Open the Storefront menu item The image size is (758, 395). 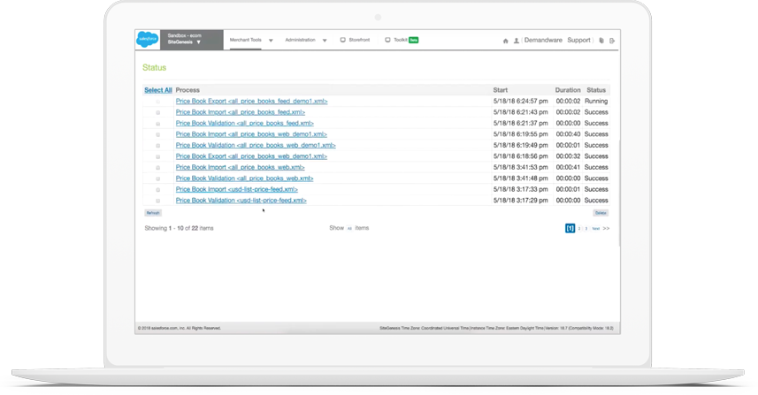coord(359,40)
